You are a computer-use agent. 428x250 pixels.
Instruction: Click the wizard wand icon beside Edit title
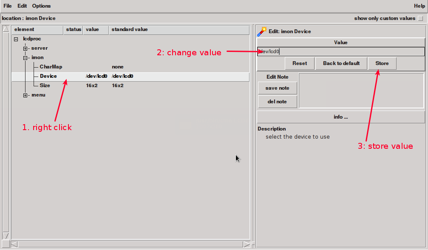click(x=262, y=31)
